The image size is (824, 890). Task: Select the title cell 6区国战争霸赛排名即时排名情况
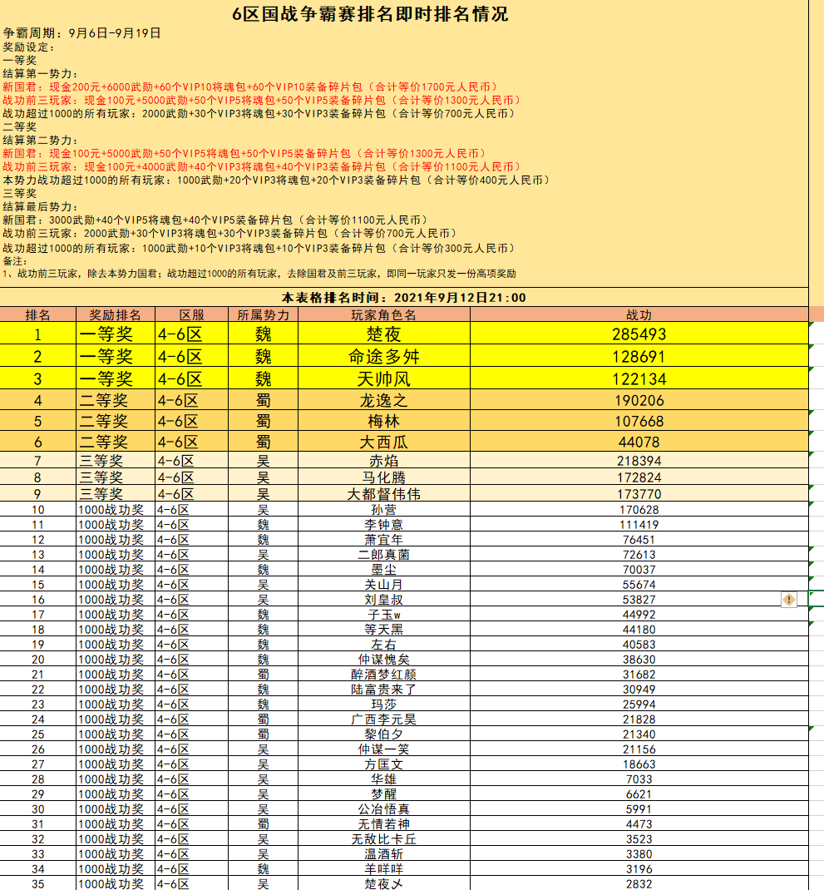pyautogui.click(x=370, y=13)
